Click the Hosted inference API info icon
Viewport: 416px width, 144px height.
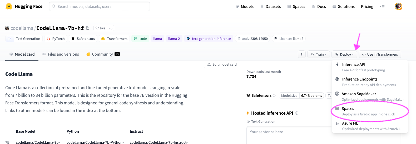[297, 113]
